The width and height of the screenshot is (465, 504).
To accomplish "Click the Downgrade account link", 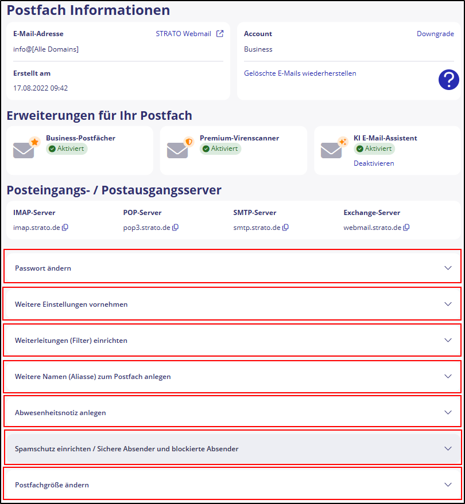I will coord(435,34).
